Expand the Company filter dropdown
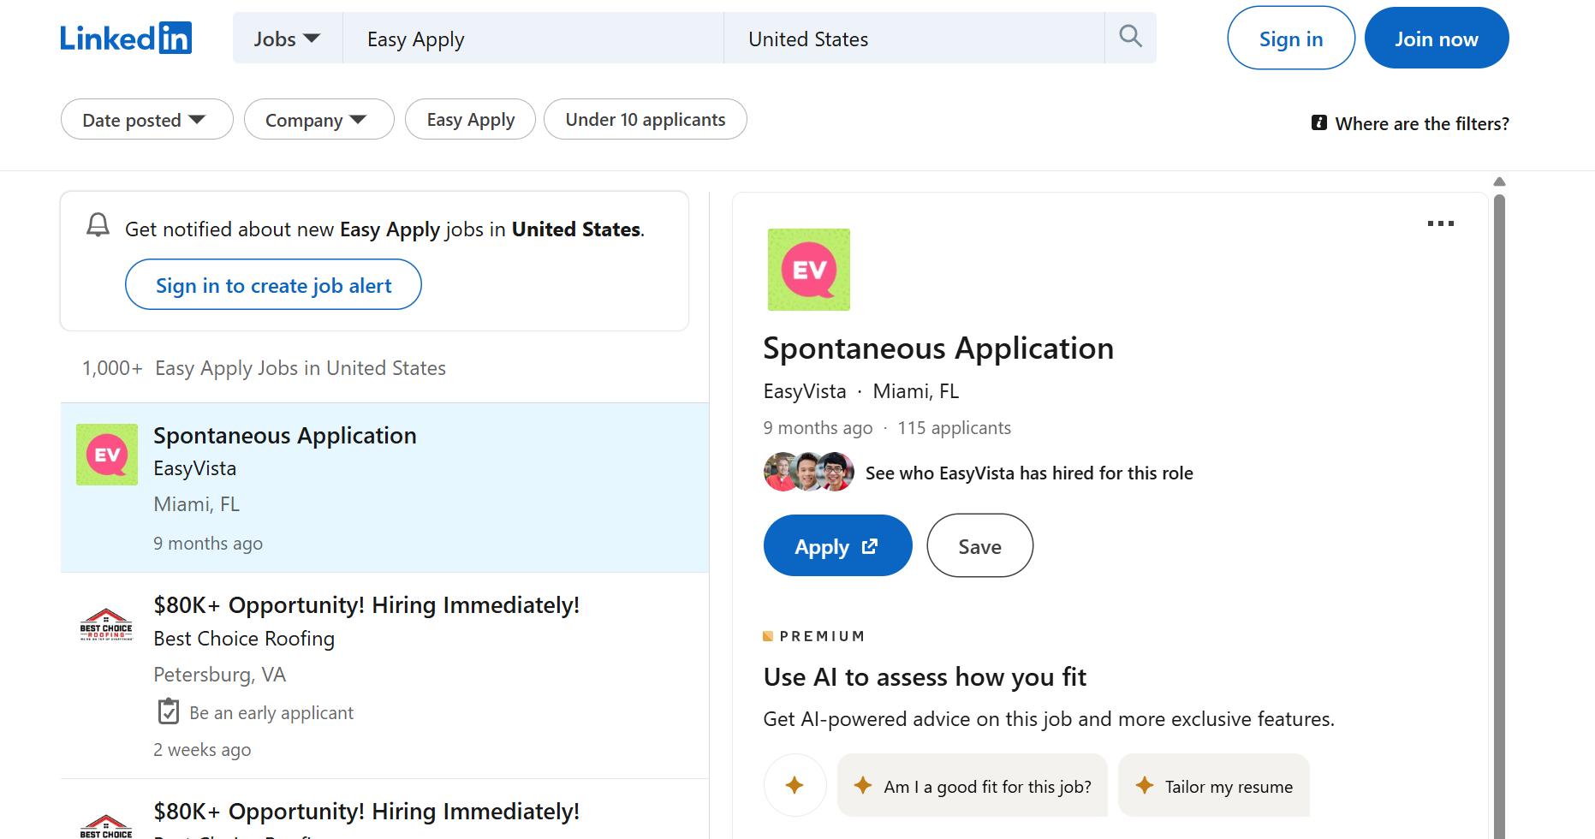1595x839 pixels. tap(318, 120)
